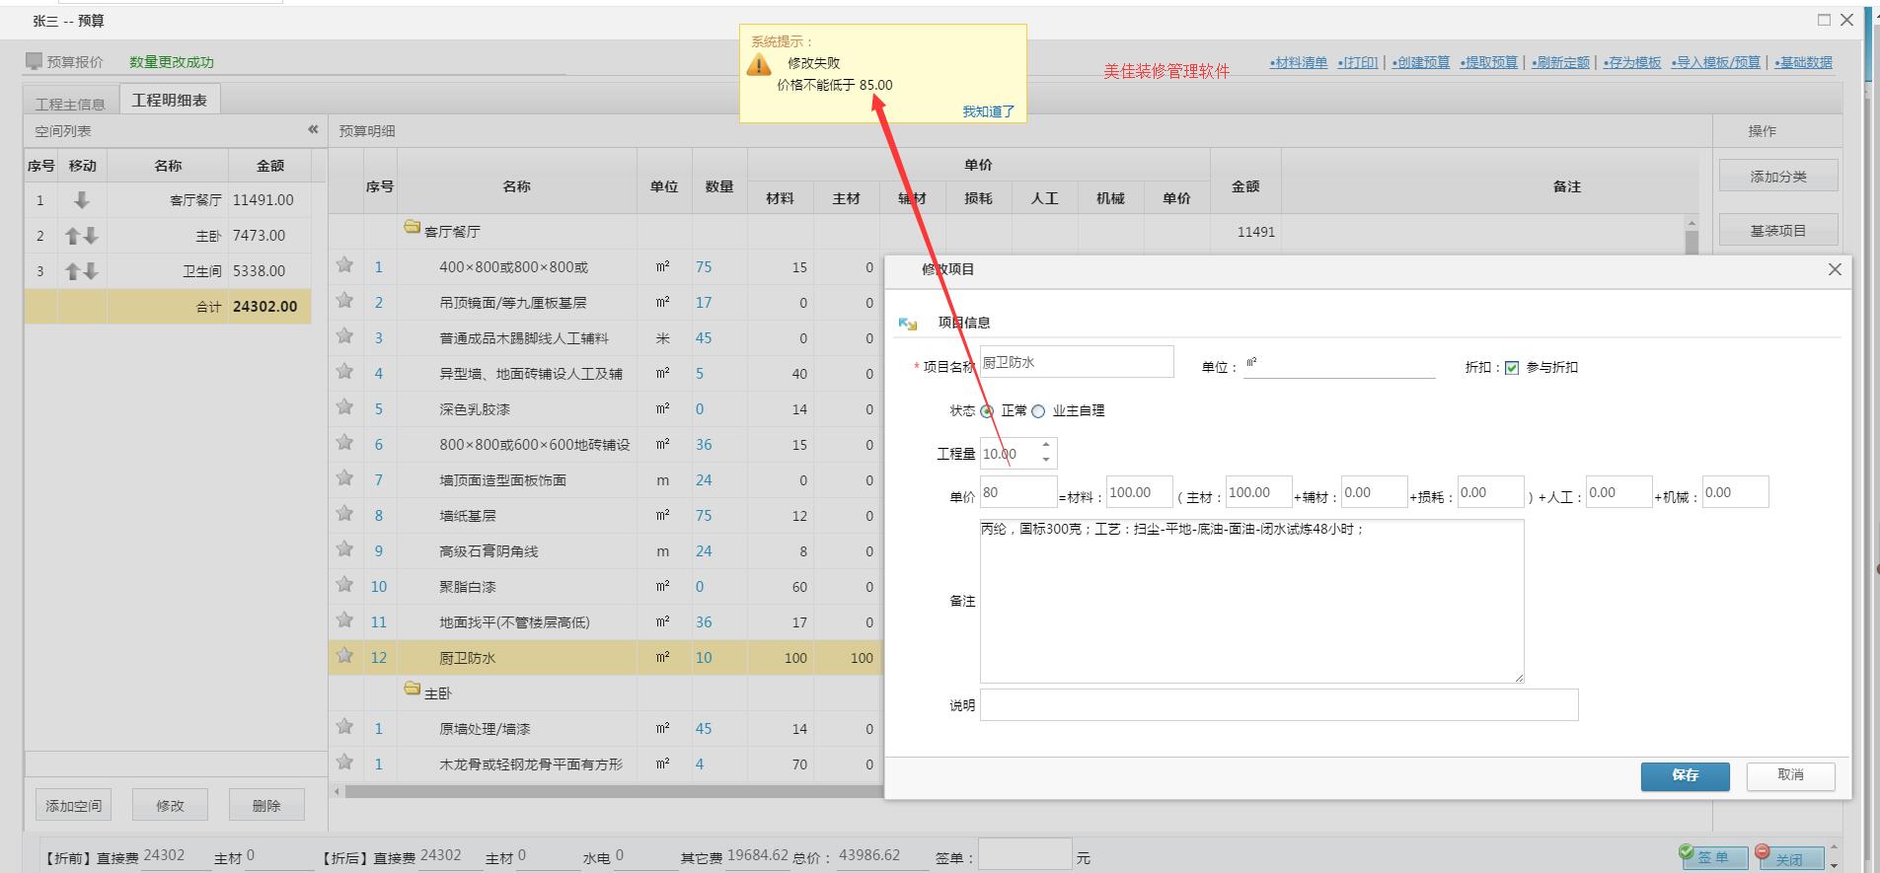
Task: Collapse the 空间列表 panel
Action: pos(313,129)
